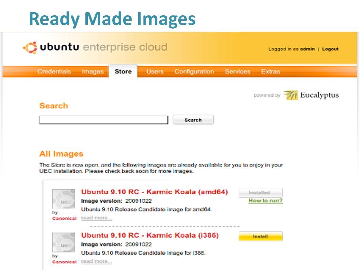Click the Logout link
360x270 pixels.
(x=330, y=49)
